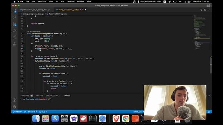Open the Terminal menu
Screen dimensions: 223x125
pyautogui.click(x=71, y=1)
